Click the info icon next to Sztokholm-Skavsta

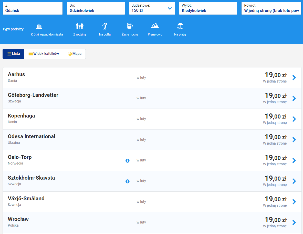point(128,181)
